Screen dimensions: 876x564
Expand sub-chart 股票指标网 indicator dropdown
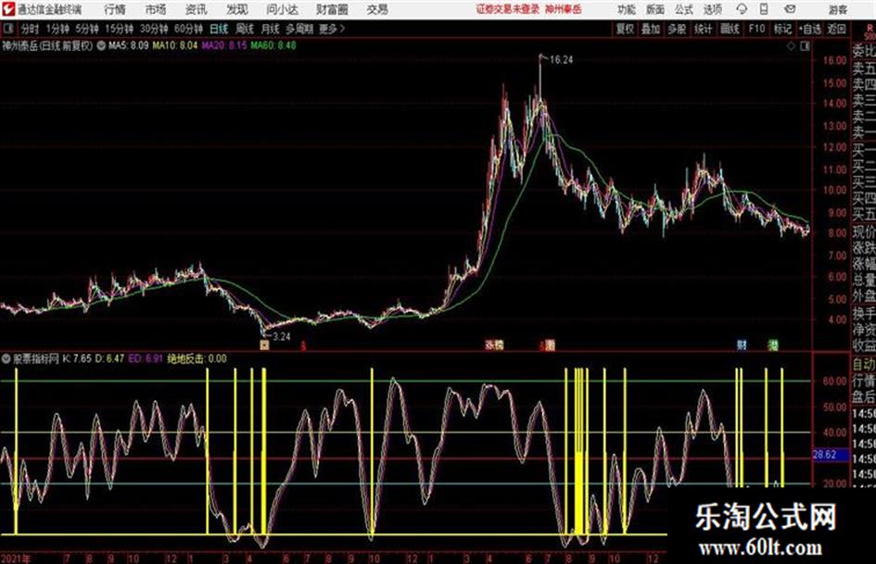click(x=6, y=358)
